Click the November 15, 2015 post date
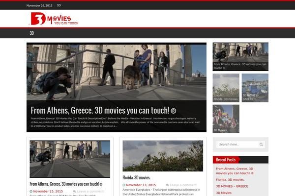The image size is (295, 196). (48, 191)
